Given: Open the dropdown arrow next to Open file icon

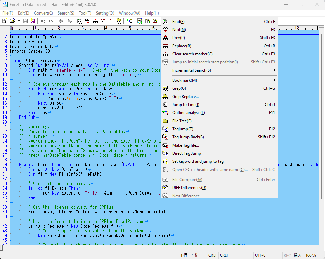Looking at the screenshot, I should (19, 21).
